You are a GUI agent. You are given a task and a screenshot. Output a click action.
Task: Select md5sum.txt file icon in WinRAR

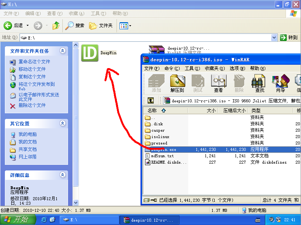tap(147, 156)
